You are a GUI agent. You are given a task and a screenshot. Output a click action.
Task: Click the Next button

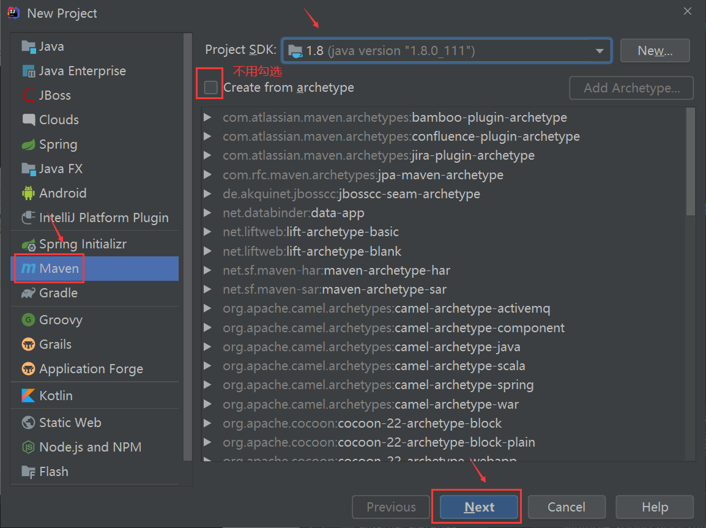coord(479,507)
